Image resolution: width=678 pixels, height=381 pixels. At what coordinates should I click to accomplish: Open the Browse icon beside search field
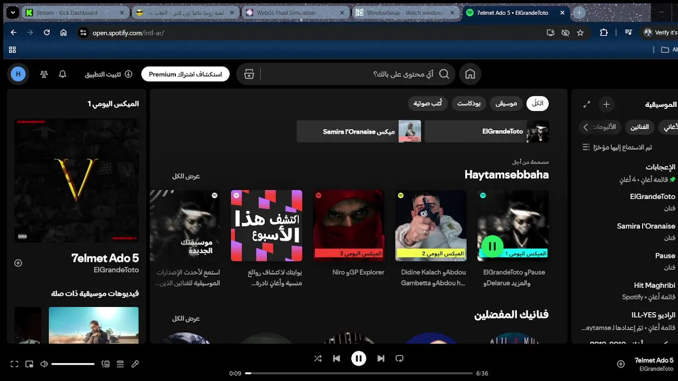[249, 74]
